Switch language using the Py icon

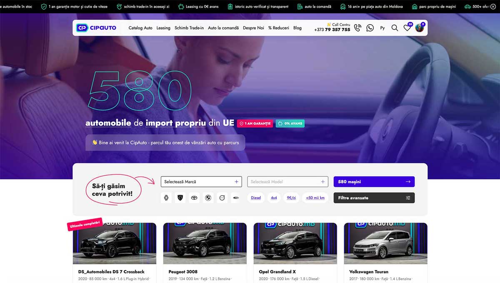tap(382, 28)
